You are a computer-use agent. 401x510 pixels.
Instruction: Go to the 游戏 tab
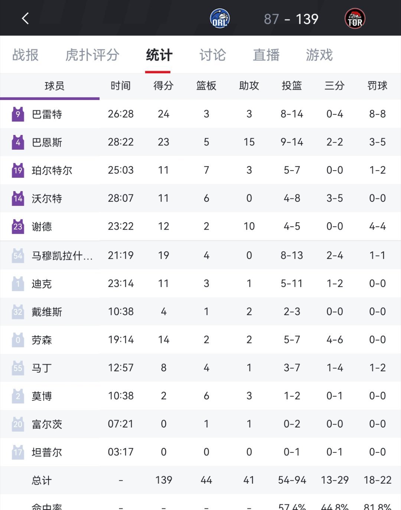319,55
